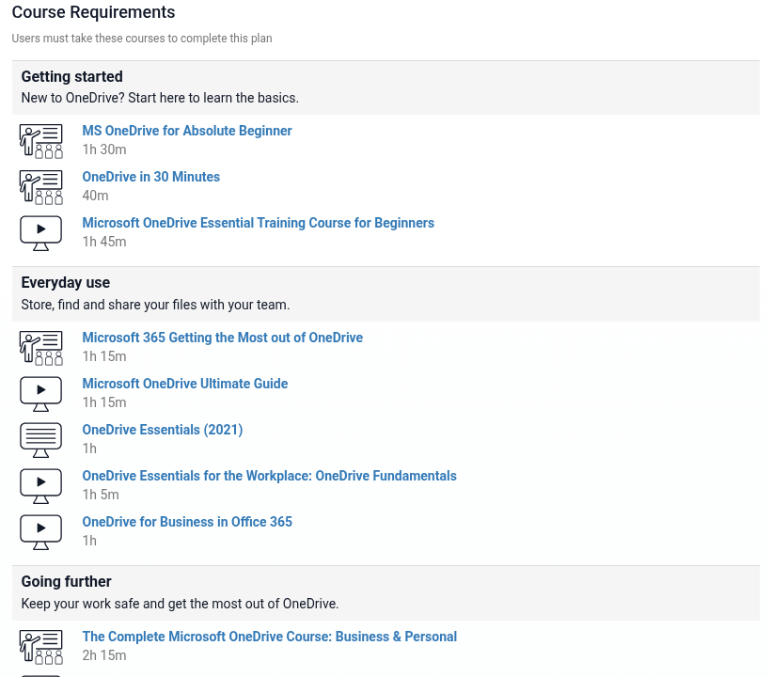The height and width of the screenshot is (677, 771).
Task: Click classroom icon beside The Complete Microsoft OneDrive Course
Action: click(40, 647)
